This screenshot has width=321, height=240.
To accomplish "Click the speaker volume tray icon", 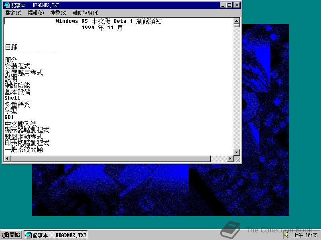I will pyautogui.click(x=287, y=235).
